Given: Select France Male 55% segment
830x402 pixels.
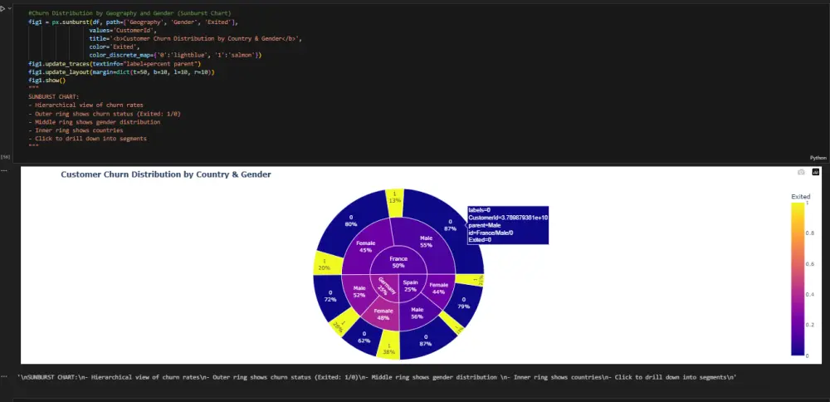Looking at the screenshot, I should tap(426, 242).
